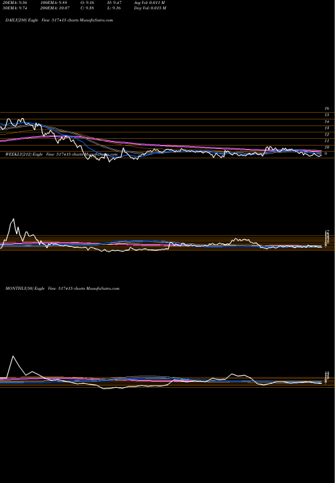Viewport: 335px width, 483px height.
Task: Select the high price H: 9.47
Action: tap(115, 3)
